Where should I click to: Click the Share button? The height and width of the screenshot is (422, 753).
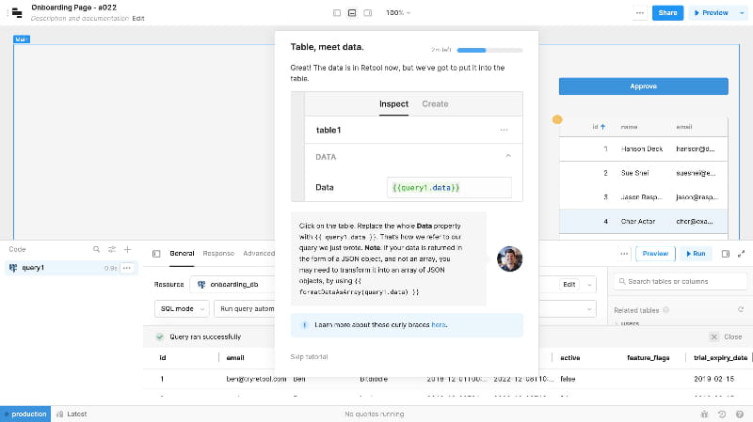[667, 13]
